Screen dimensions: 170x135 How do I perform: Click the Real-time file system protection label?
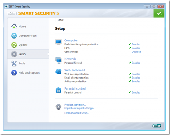[x=81, y=44]
